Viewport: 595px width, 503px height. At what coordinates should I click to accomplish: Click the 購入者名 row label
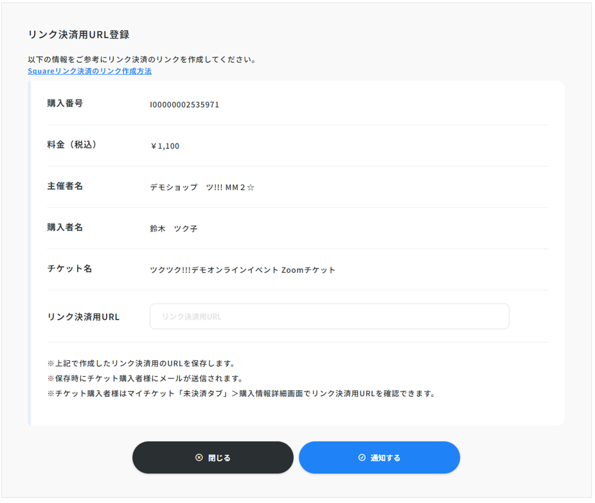click(x=65, y=227)
